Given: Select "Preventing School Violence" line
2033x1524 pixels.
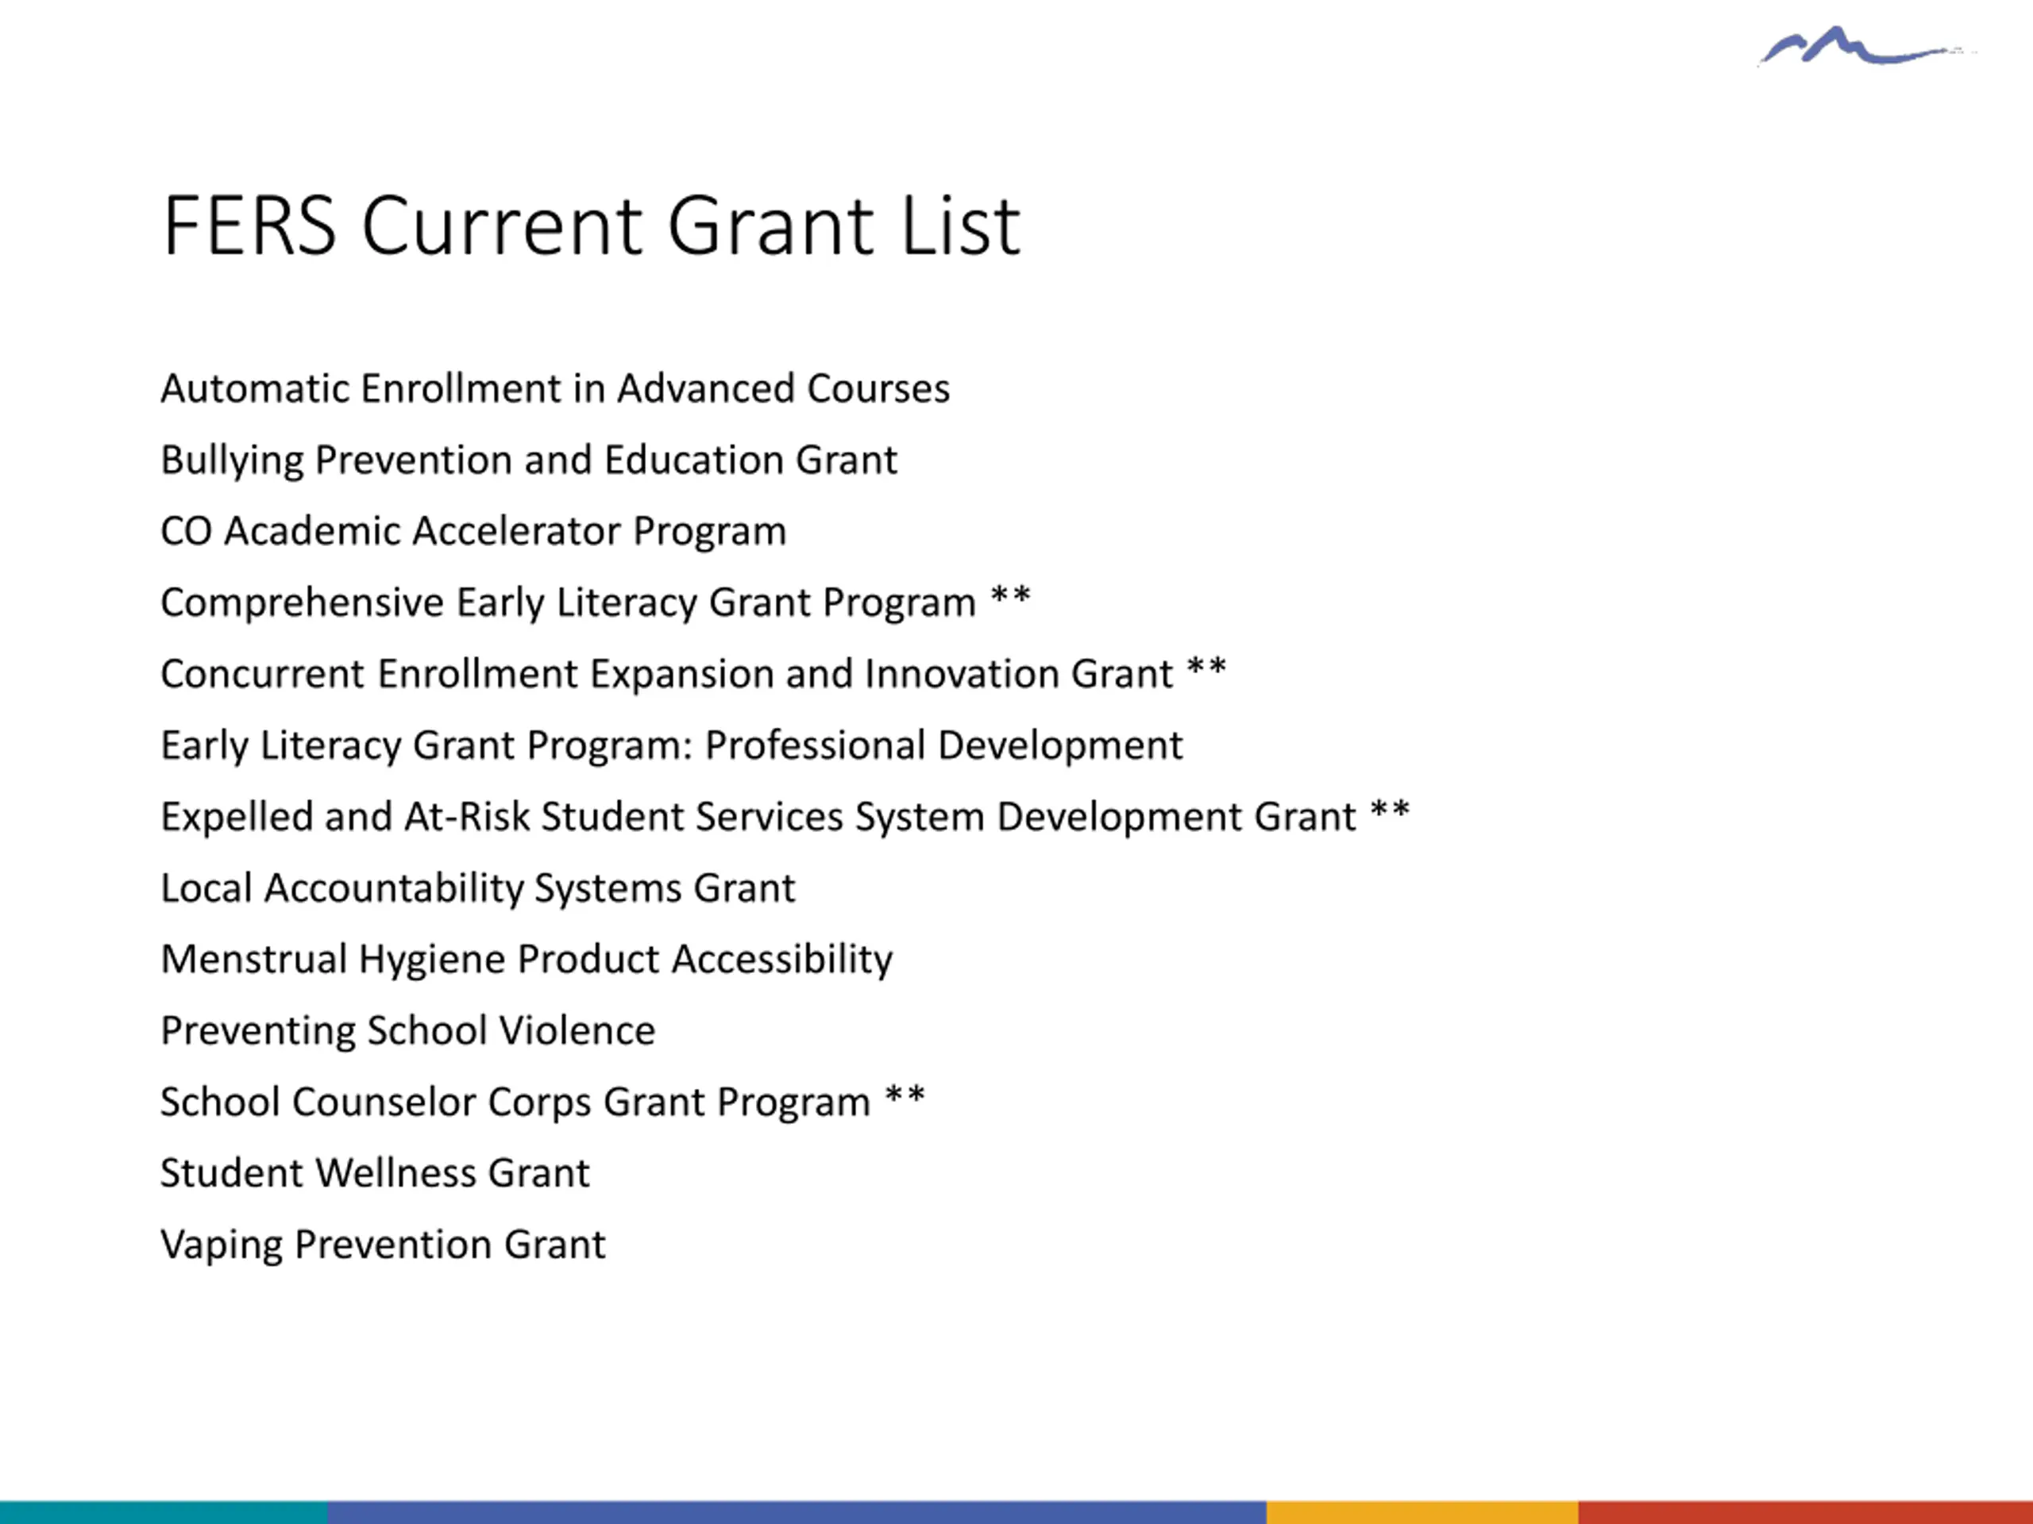Looking at the screenshot, I should tap(408, 1031).
